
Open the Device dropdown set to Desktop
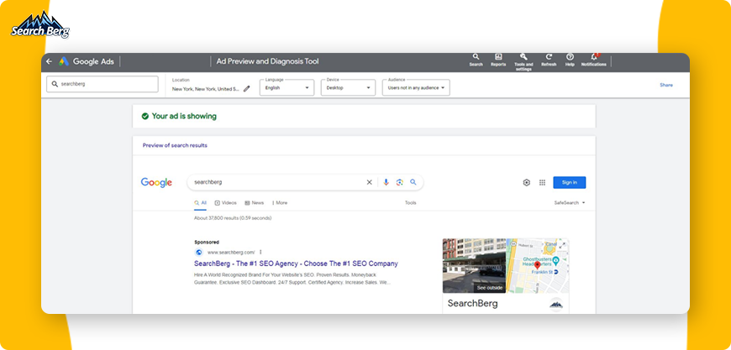pyautogui.click(x=348, y=87)
